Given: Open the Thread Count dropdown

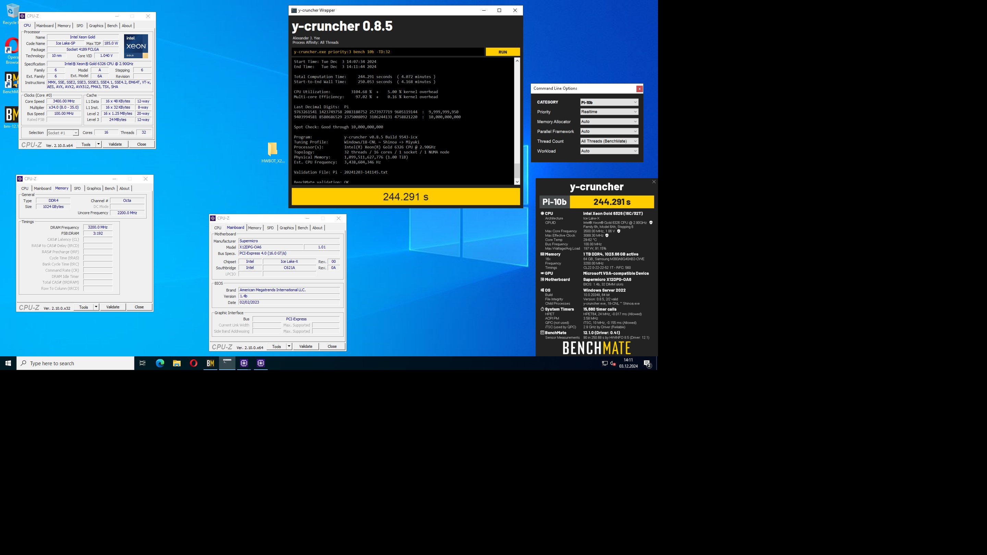Looking at the screenshot, I should (609, 141).
